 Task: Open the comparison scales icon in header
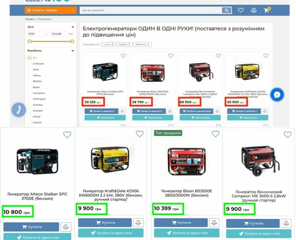[253, 10]
